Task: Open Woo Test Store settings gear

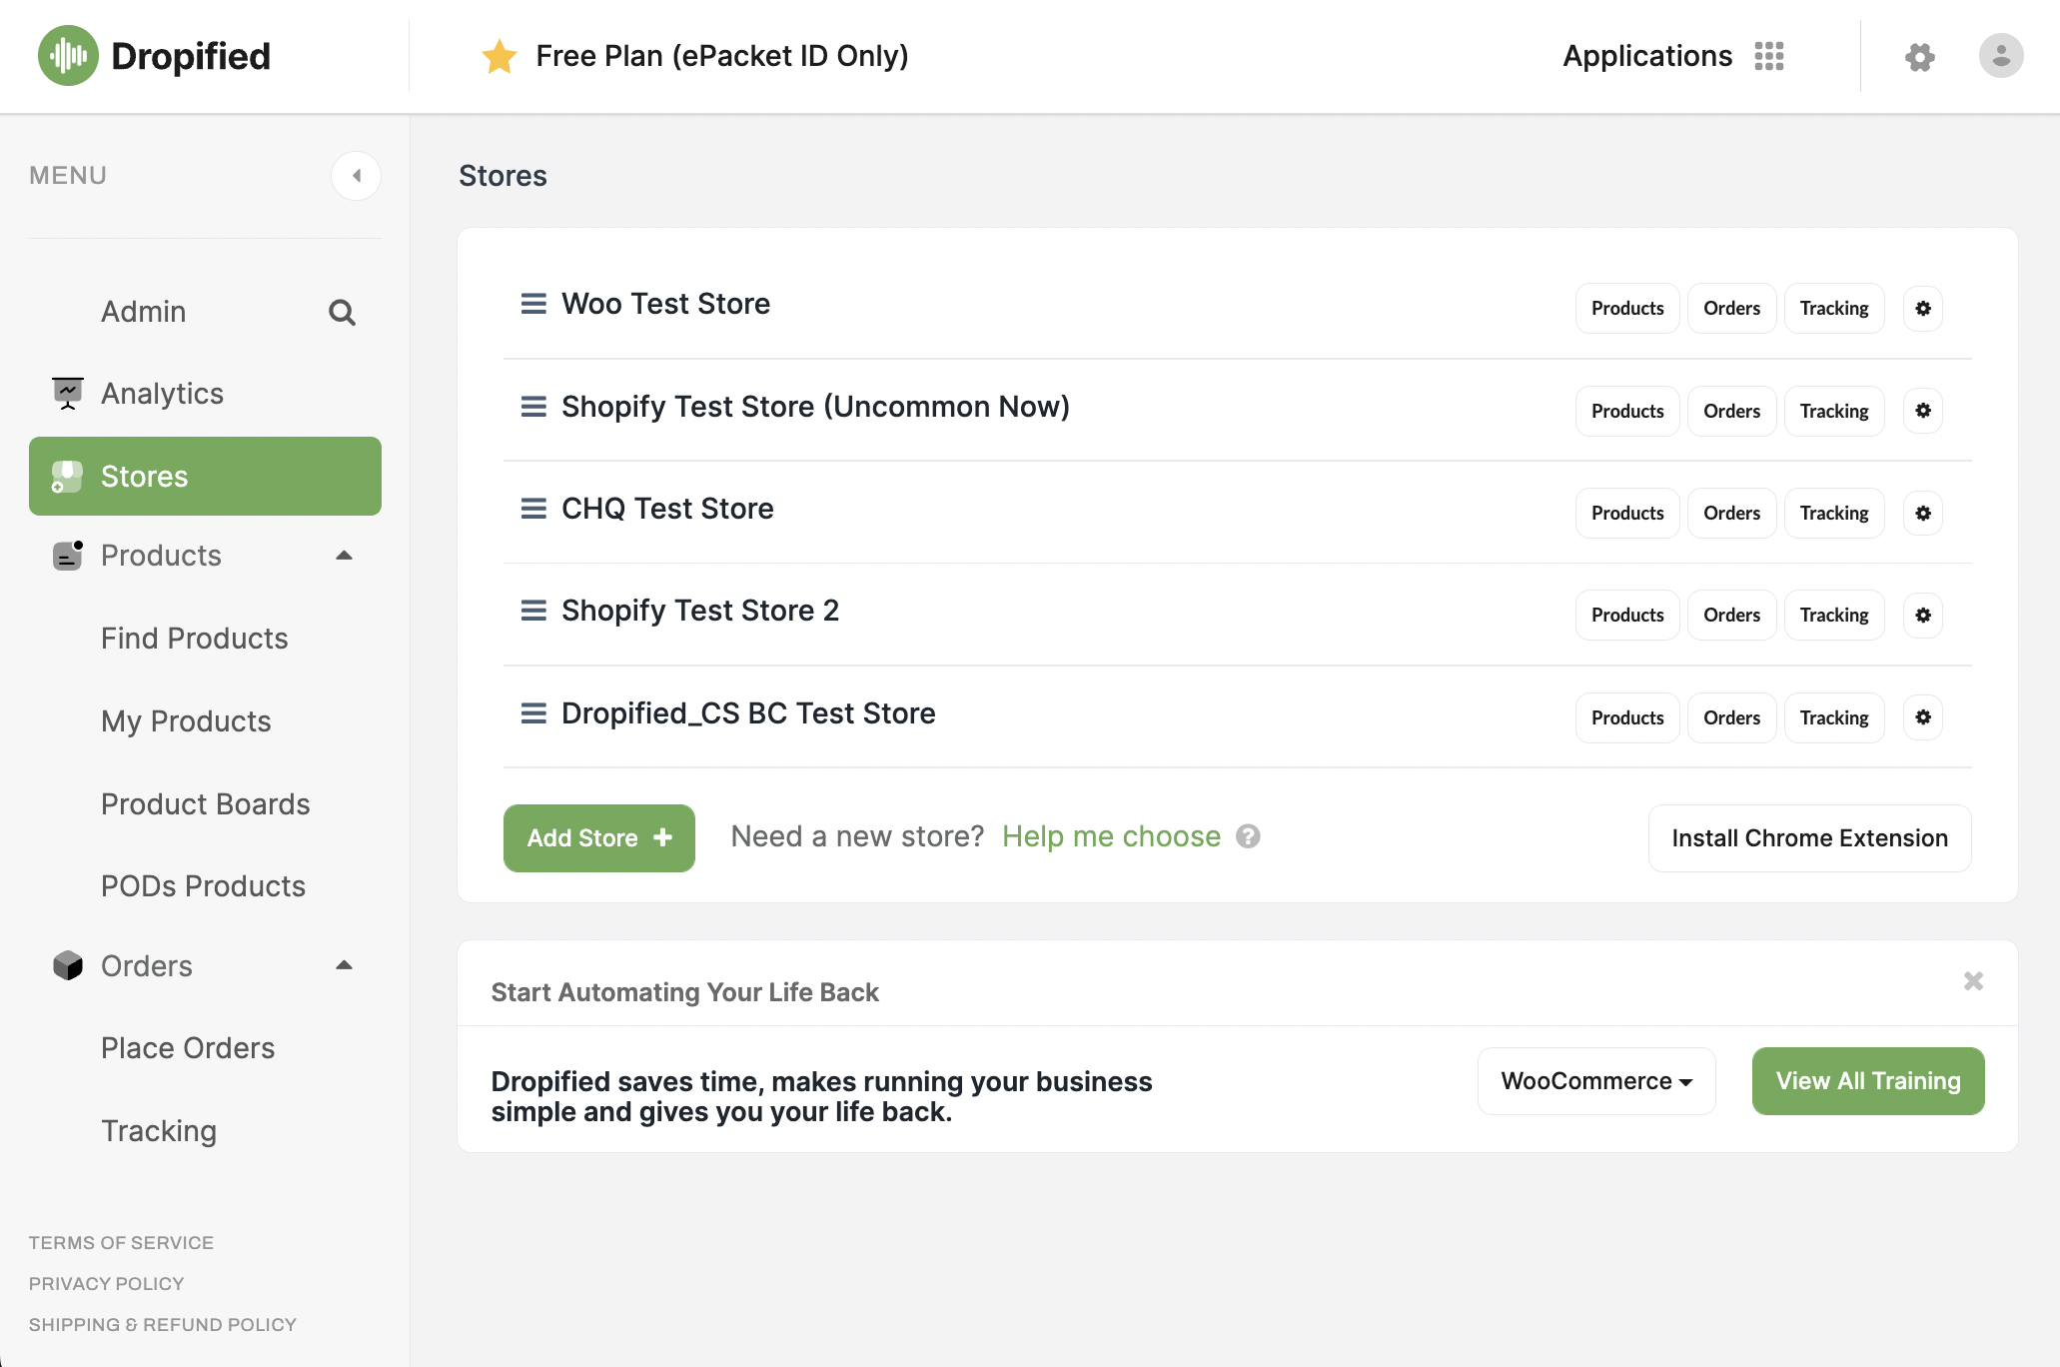Action: click(1922, 308)
